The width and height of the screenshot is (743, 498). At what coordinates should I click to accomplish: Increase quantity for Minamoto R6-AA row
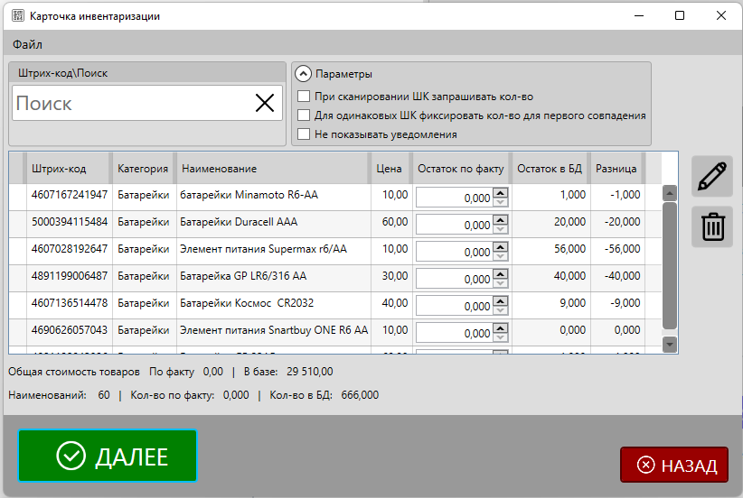500,192
